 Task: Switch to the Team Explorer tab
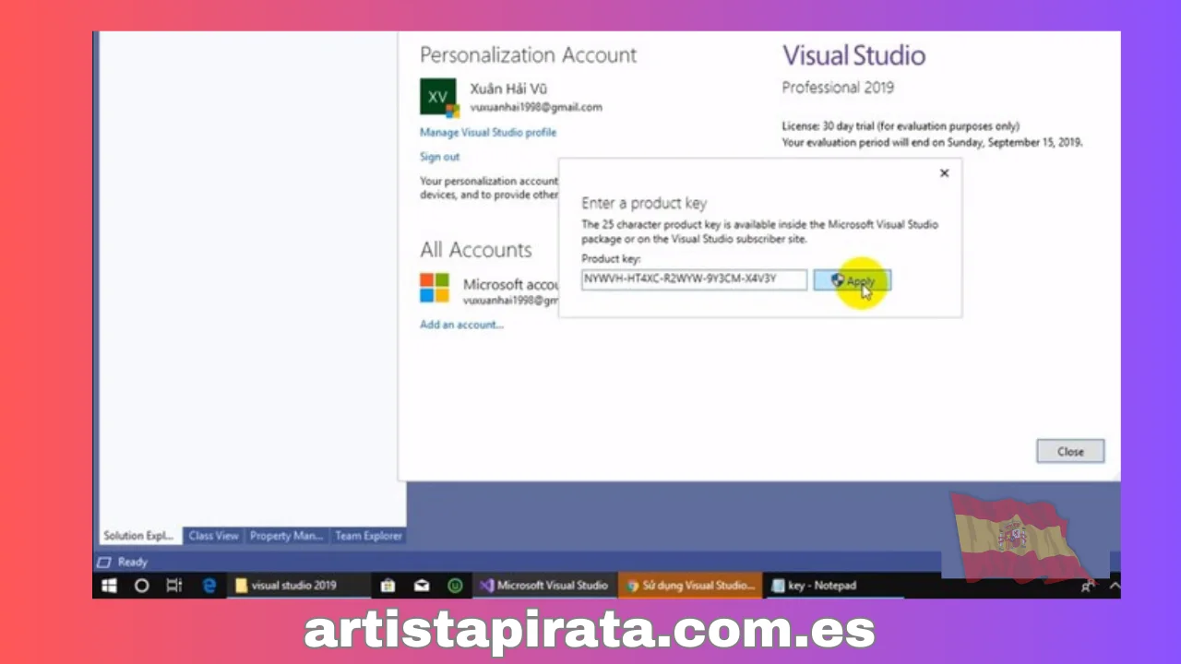coord(368,536)
